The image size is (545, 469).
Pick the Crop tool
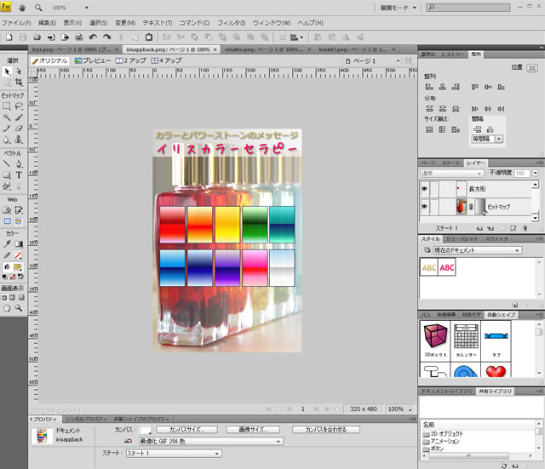point(18,83)
